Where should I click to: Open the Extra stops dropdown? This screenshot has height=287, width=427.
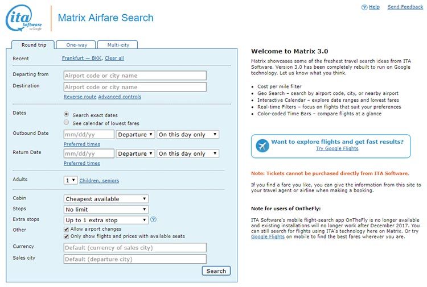[106, 220]
